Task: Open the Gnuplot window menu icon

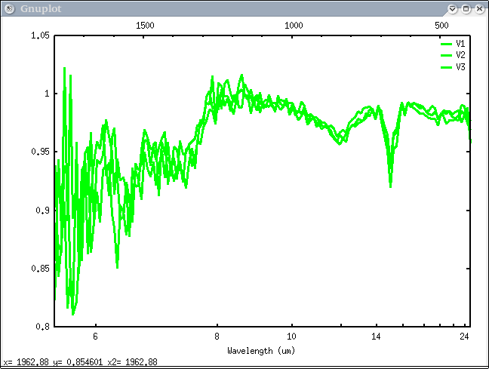Action: point(9,9)
